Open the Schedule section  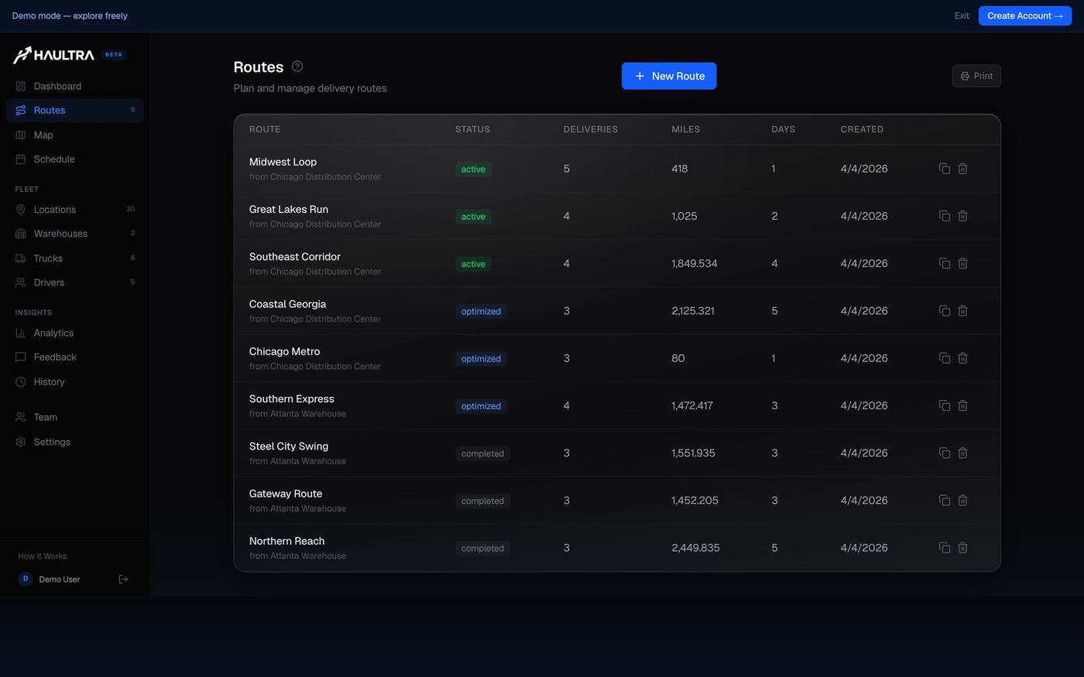(74, 159)
